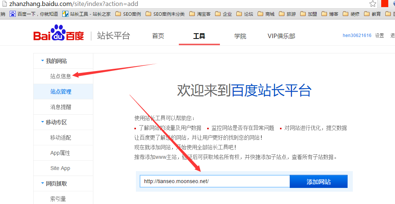Viewport: 395px width, 204px height.
Task: Collapse the 网页抓取 section
Action: [x=54, y=183]
